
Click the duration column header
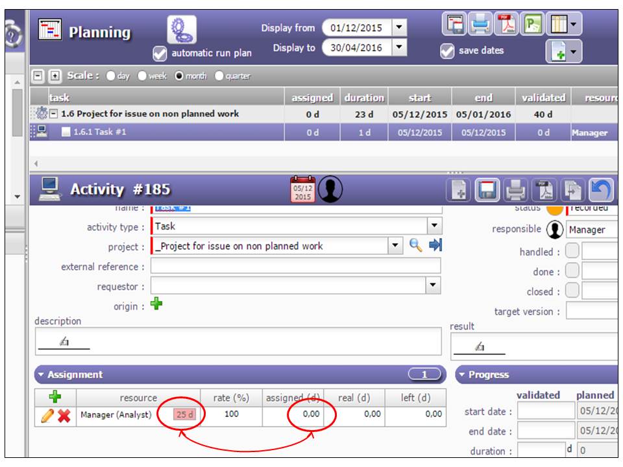coord(364,98)
